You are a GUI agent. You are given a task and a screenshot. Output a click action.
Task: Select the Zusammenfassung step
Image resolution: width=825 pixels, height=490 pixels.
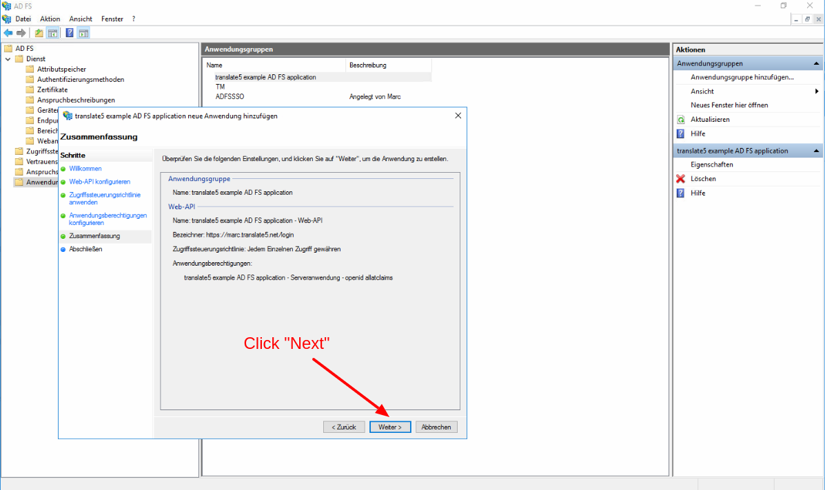coord(94,236)
